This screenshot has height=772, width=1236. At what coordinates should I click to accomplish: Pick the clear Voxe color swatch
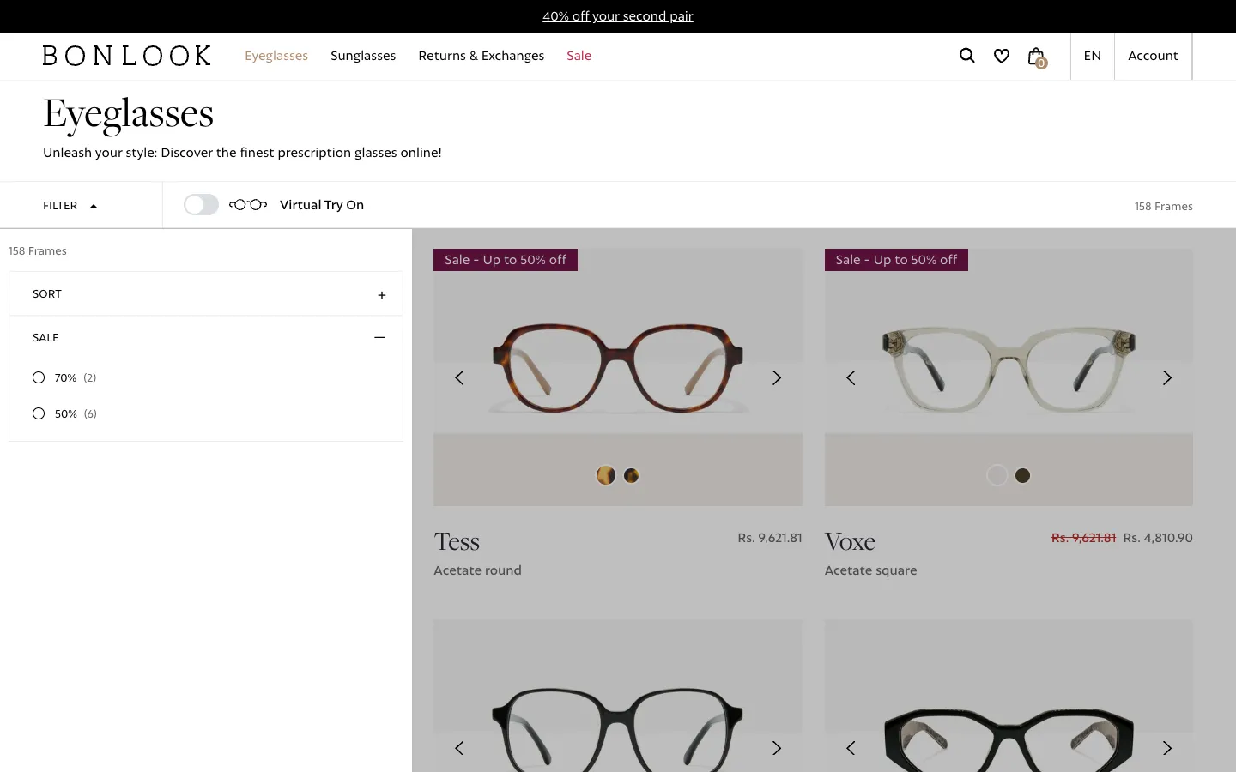pos(997,475)
